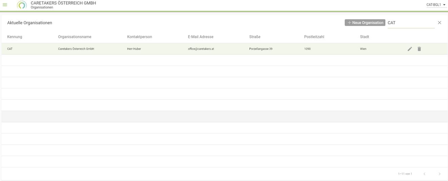The height and width of the screenshot is (181, 448).
Task: Sort by E-Mail Adresse column header
Action: pos(201,37)
